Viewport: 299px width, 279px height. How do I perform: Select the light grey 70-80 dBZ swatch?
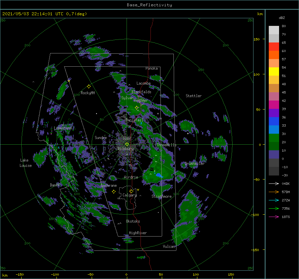(274, 30)
